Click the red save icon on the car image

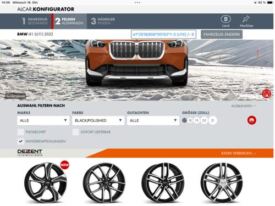(266, 93)
